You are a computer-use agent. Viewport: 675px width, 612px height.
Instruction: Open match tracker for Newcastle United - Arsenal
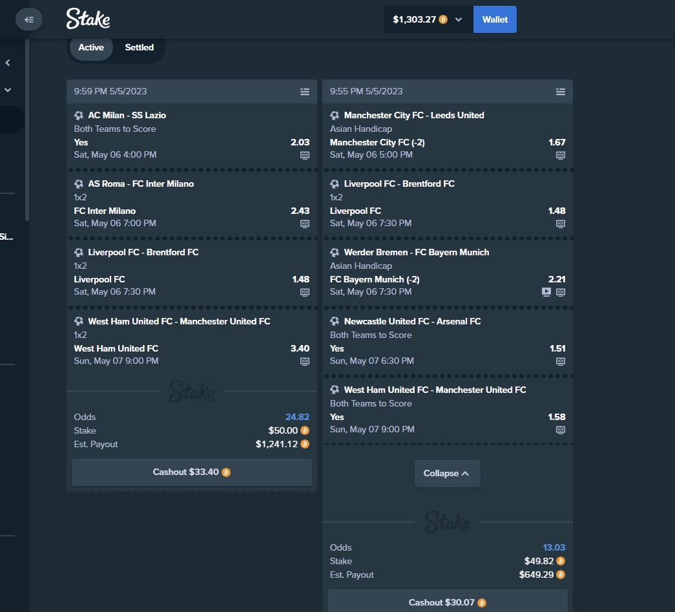tap(561, 361)
